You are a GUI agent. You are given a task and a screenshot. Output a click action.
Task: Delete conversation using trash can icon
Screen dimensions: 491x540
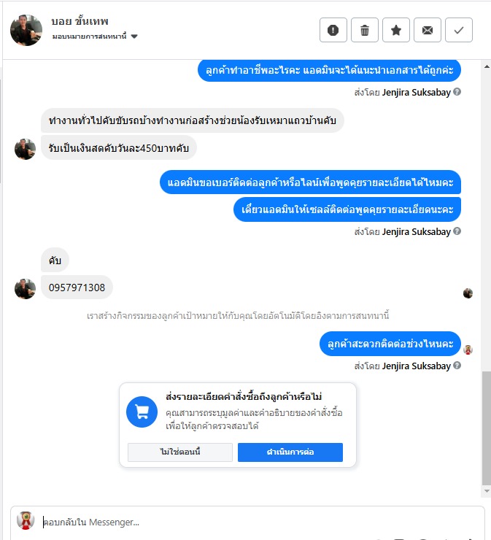[x=365, y=30]
